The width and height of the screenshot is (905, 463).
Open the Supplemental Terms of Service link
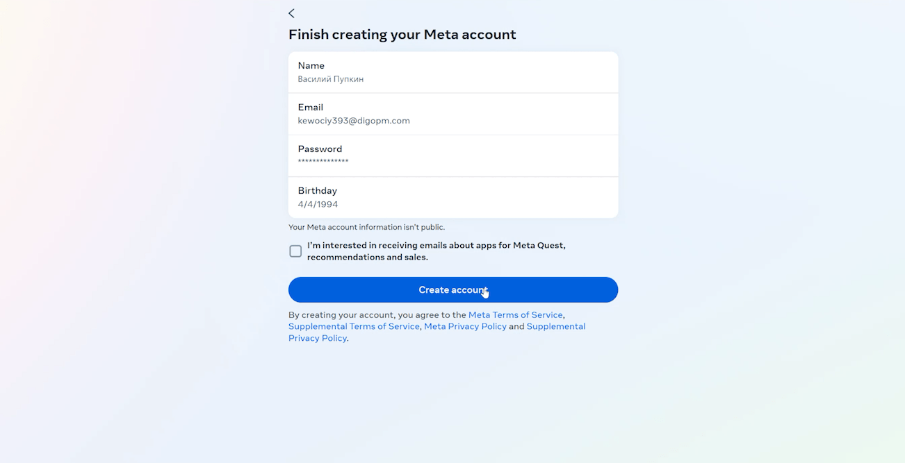click(354, 326)
